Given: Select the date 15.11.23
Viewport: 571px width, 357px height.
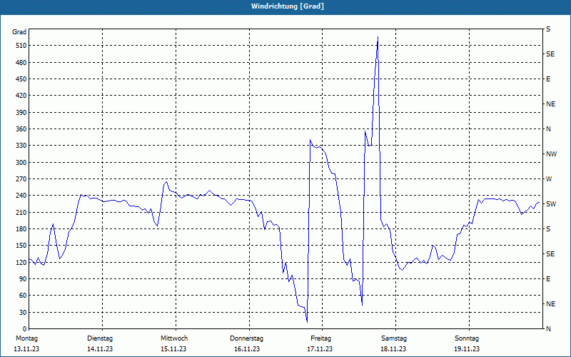Looking at the screenshot, I should point(173,349).
